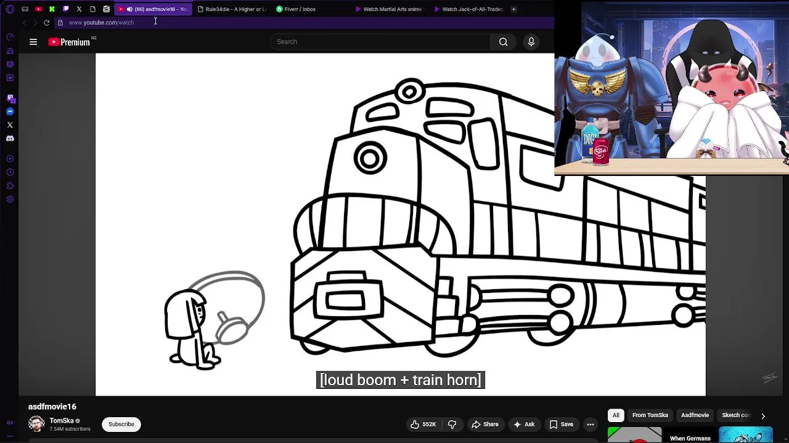Start voice search with the microphone icon
The height and width of the screenshot is (443, 789).
click(x=531, y=42)
